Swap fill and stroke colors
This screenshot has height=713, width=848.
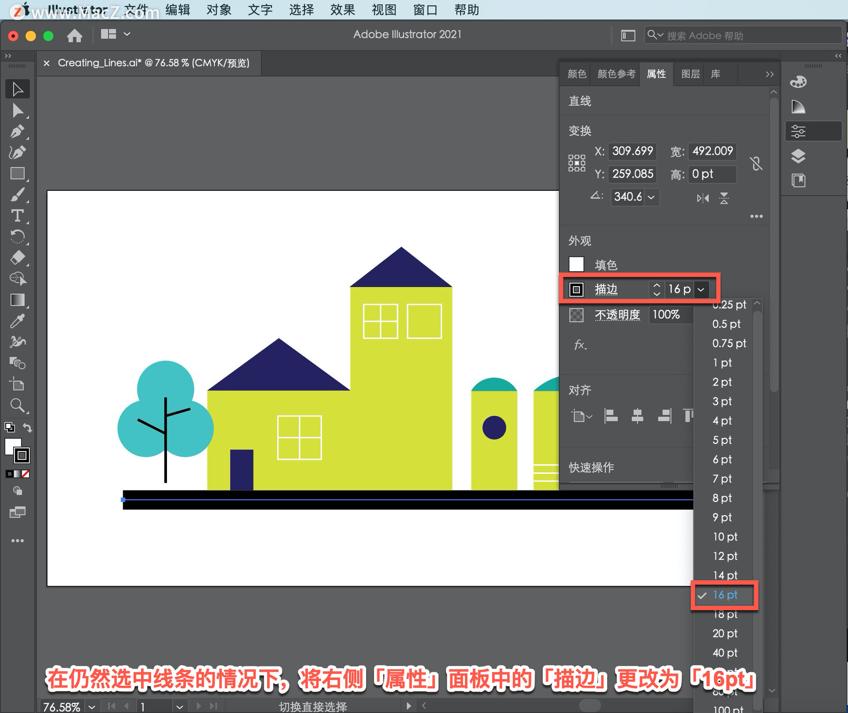pyautogui.click(x=27, y=428)
